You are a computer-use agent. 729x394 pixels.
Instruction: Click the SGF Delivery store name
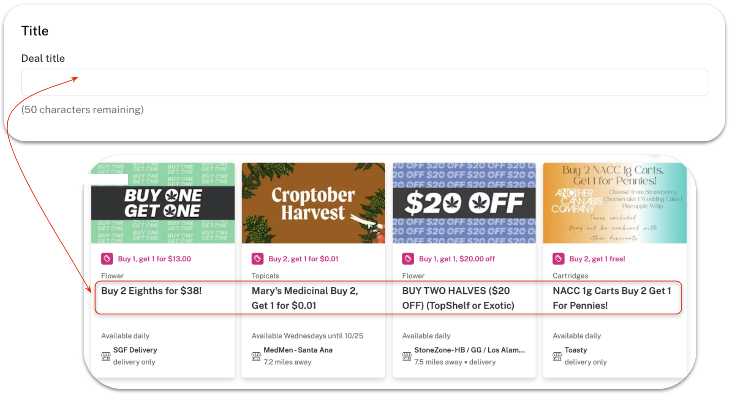point(135,350)
